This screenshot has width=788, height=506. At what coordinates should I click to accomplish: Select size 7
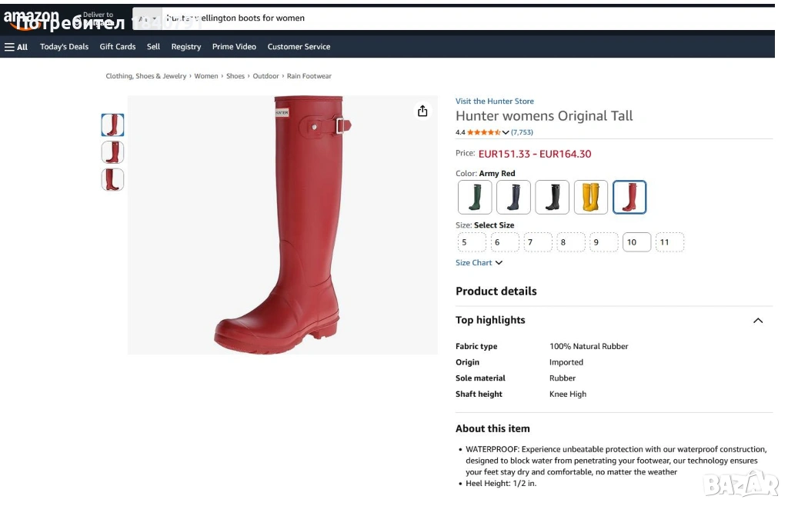pyautogui.click(x=538, y=242)
